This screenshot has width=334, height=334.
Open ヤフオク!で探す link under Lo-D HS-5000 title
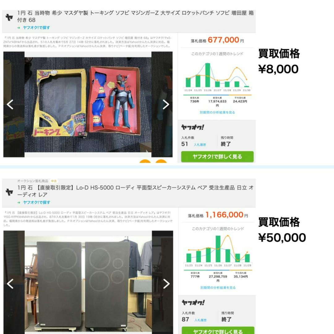pos(34,202)
